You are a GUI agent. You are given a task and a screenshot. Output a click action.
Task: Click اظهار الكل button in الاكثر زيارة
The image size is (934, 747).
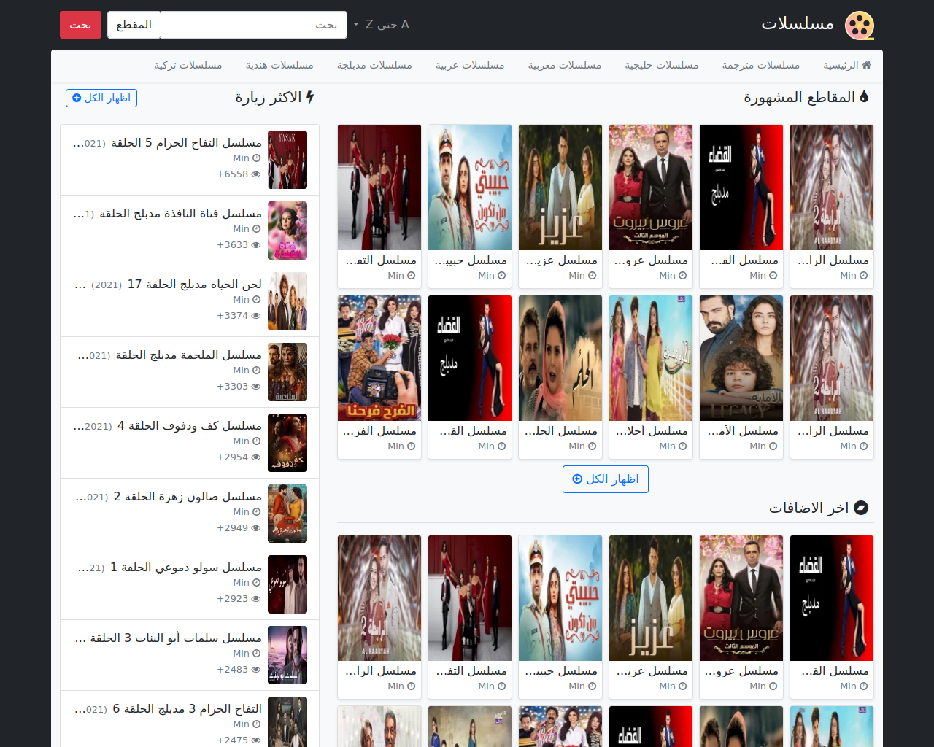[x=101, y=98]
